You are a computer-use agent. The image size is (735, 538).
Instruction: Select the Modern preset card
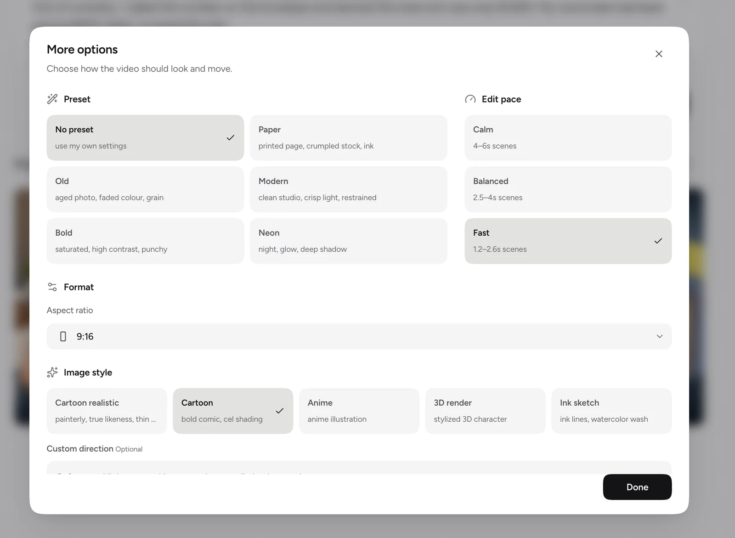(349, 189)
